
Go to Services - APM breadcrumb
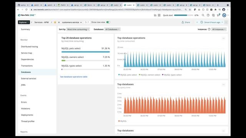coord(42,22)
